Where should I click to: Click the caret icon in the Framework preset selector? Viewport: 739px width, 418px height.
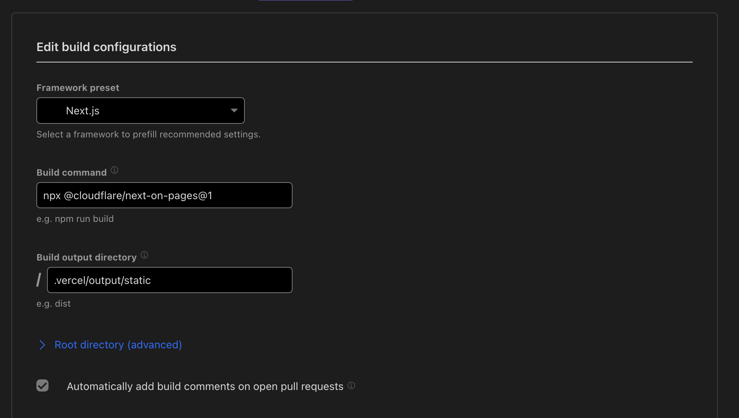234,111
